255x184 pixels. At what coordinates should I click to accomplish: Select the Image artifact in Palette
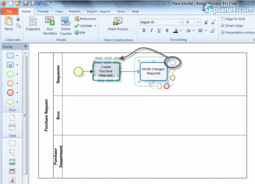tap(12, 162)
